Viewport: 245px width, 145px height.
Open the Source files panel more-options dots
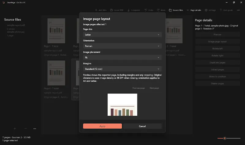coord(35,129)
